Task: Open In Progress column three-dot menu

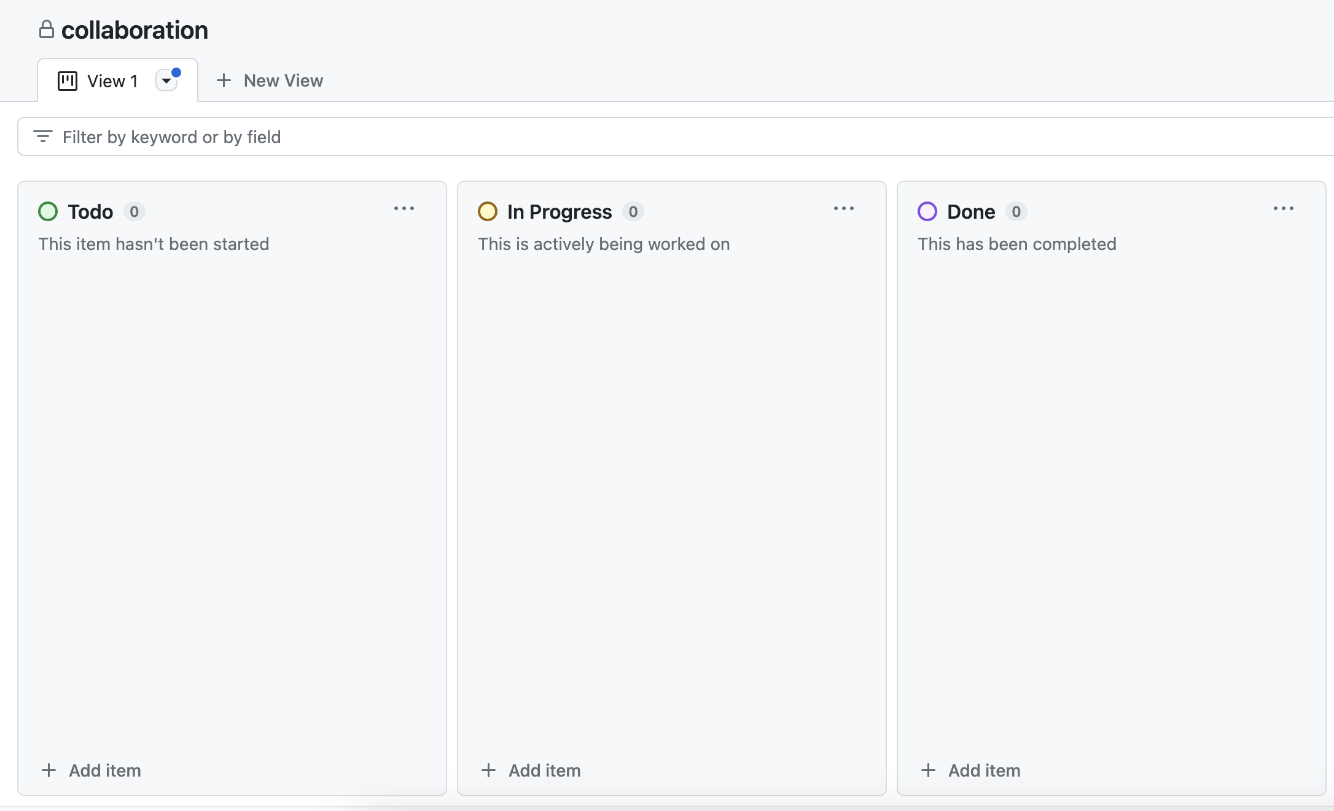Action: [844, 209]
